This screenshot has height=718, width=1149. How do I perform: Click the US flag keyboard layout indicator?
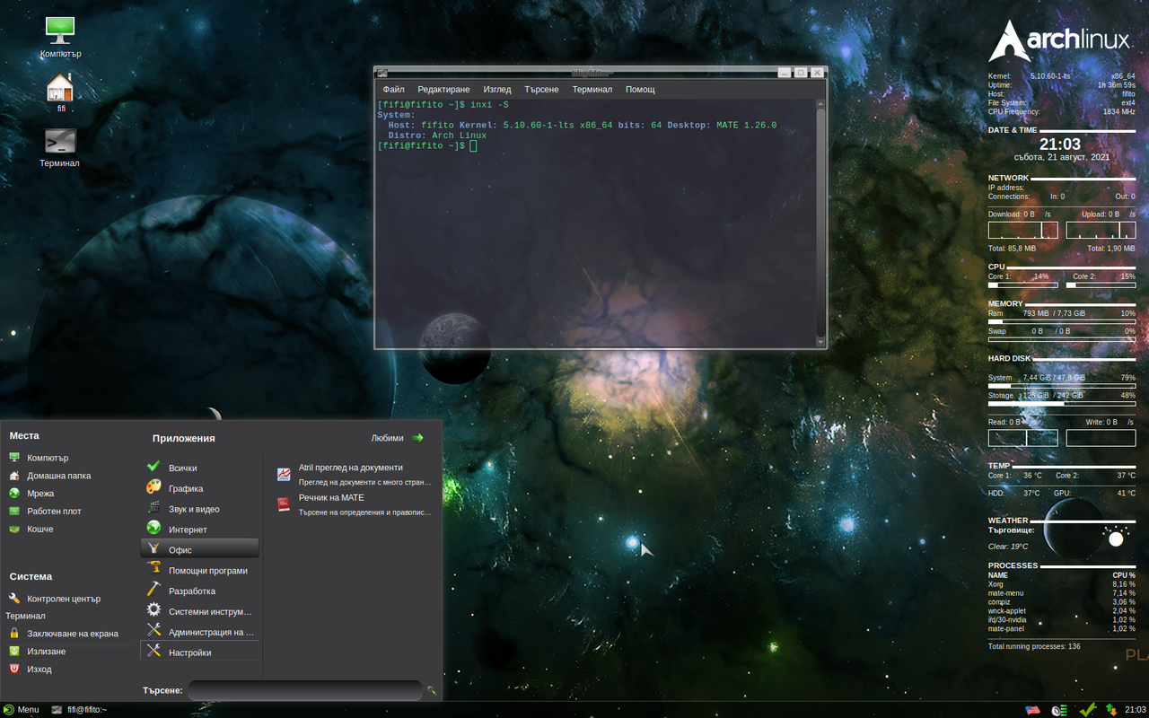(1033, 710)
